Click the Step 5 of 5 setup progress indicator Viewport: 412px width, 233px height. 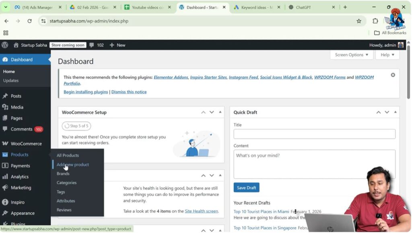coord(76,126)
